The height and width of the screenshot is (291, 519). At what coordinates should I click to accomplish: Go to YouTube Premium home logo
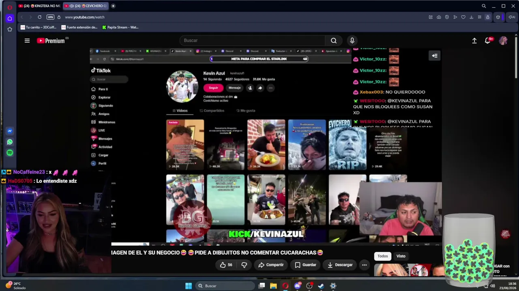coord(51,40)
